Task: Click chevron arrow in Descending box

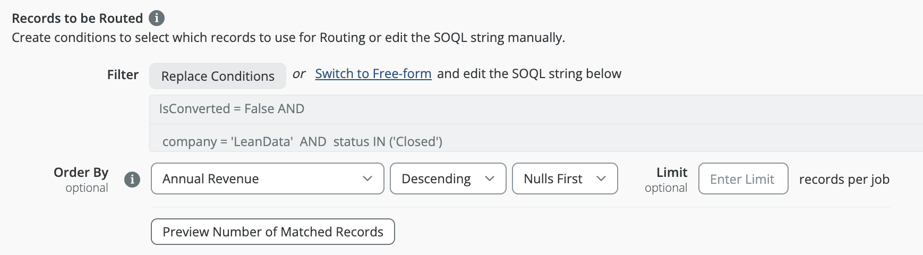Action: (x=490, y=178)
